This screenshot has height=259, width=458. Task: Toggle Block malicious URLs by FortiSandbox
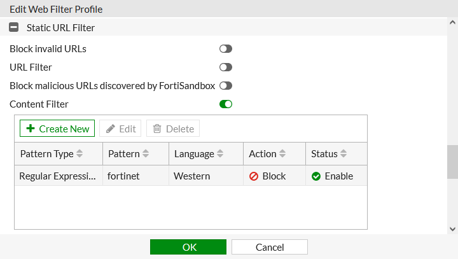click(x=226, y=85)
